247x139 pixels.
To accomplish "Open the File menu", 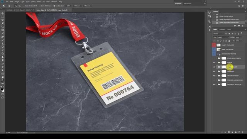I will click(x=7, y=2).
